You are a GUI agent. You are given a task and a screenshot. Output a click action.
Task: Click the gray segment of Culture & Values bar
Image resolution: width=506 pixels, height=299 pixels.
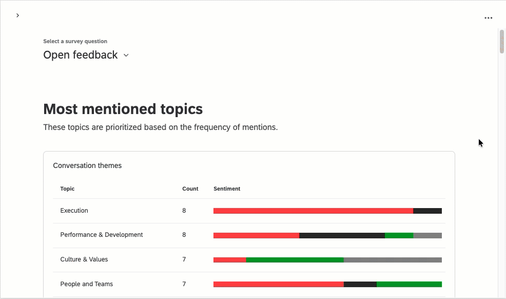[x=393, y=259]
